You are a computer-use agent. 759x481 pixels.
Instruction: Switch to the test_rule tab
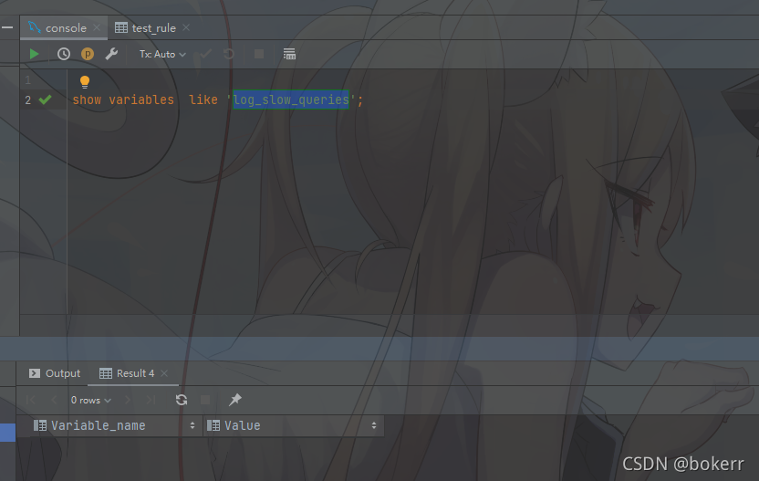pyautogui.click(x=153, y=28)
